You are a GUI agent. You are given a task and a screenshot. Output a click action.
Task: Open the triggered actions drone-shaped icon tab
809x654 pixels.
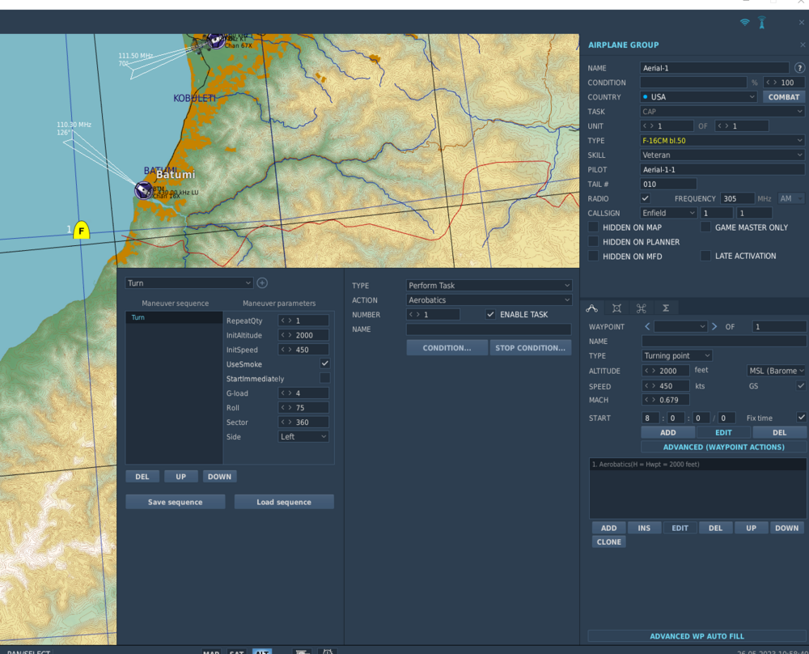pyautogui.click(x=641, y=308)
